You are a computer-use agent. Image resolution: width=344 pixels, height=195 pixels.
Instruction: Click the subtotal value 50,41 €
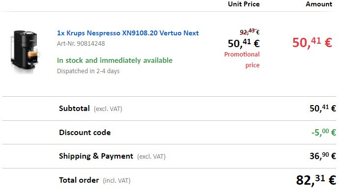[323, 109]
